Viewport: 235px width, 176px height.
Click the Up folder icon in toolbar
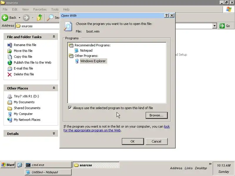[x=40, y=18]
